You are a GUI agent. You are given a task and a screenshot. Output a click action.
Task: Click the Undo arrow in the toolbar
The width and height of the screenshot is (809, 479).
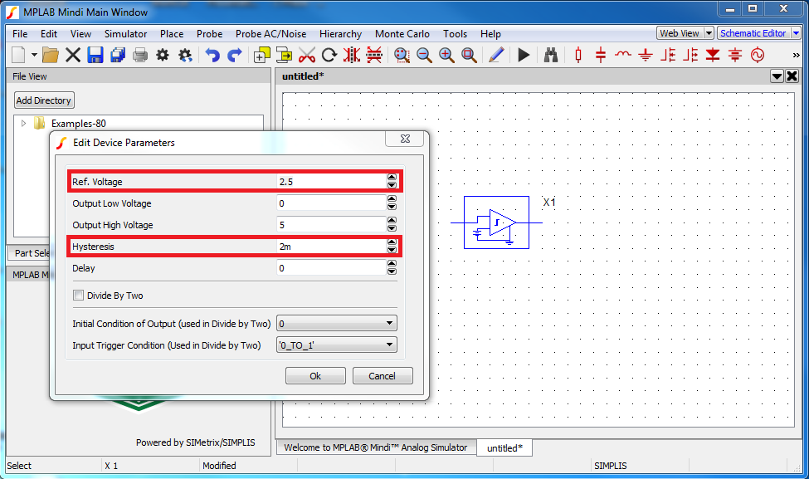pos(212,56)
